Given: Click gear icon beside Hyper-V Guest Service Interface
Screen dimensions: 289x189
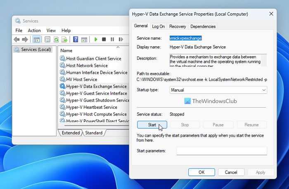Looking at the screenshot, I should (x=62, y=93).
